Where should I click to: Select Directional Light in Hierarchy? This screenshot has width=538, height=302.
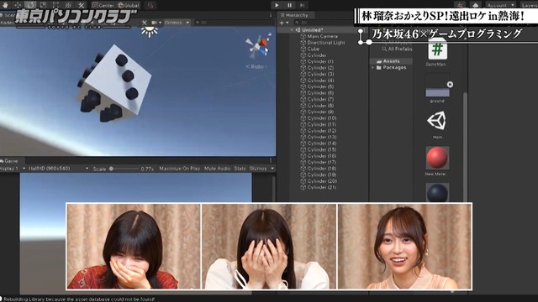tap(326, 43)
